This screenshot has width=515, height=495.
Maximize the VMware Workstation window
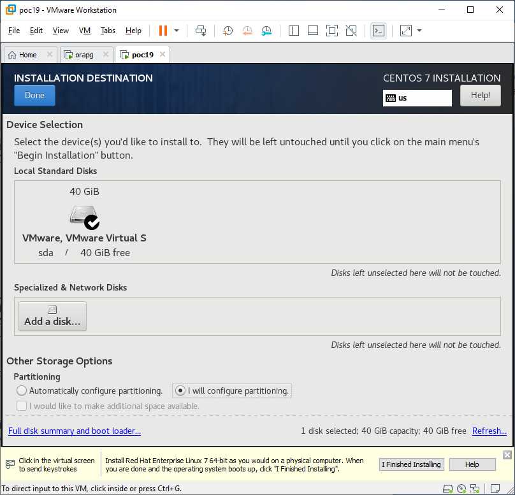point(470,10)
